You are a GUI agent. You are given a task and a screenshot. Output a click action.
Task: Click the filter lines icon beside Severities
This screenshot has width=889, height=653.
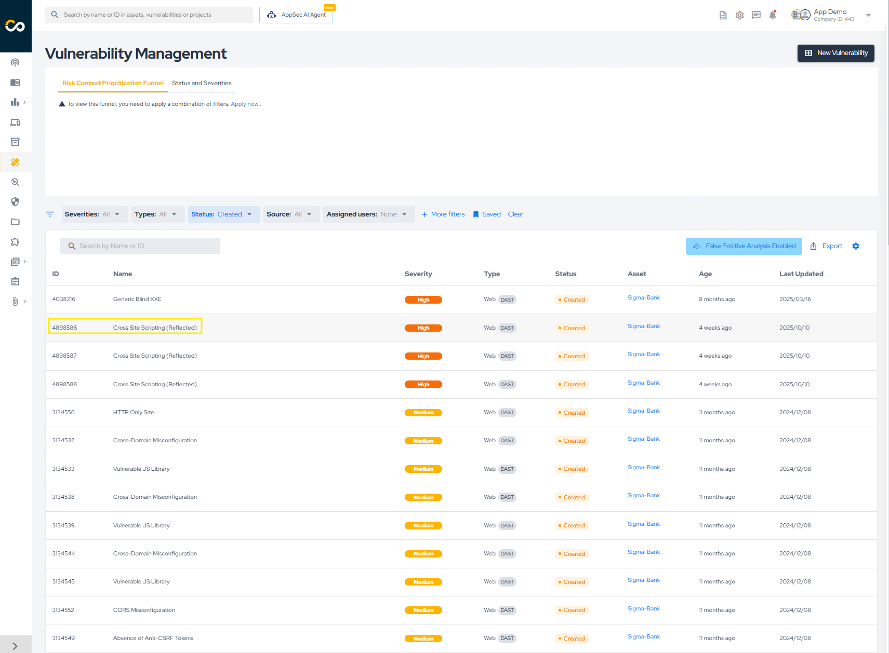pyautogui.click(x=50, y=214)
